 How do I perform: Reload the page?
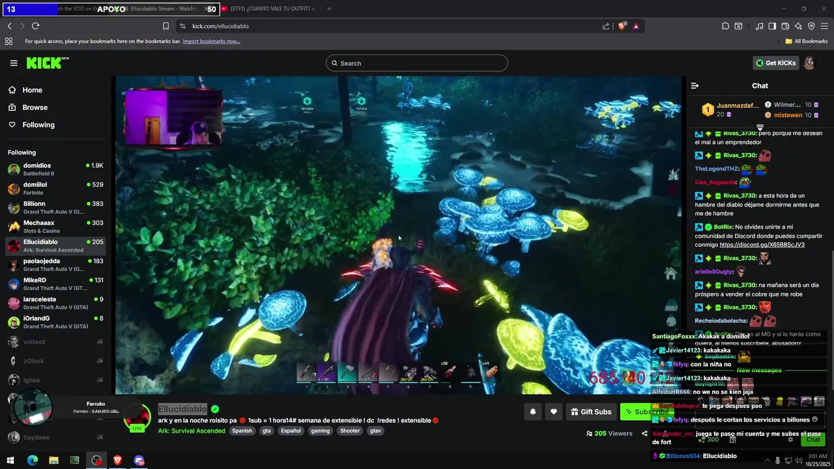click(35, 26)
